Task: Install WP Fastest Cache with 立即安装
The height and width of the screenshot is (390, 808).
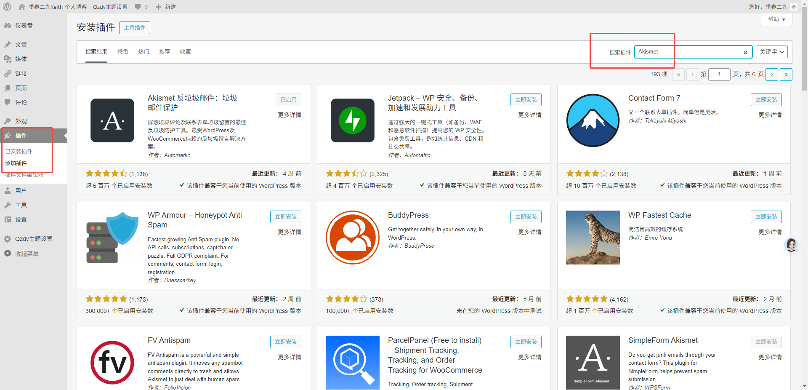Action: 766,216
